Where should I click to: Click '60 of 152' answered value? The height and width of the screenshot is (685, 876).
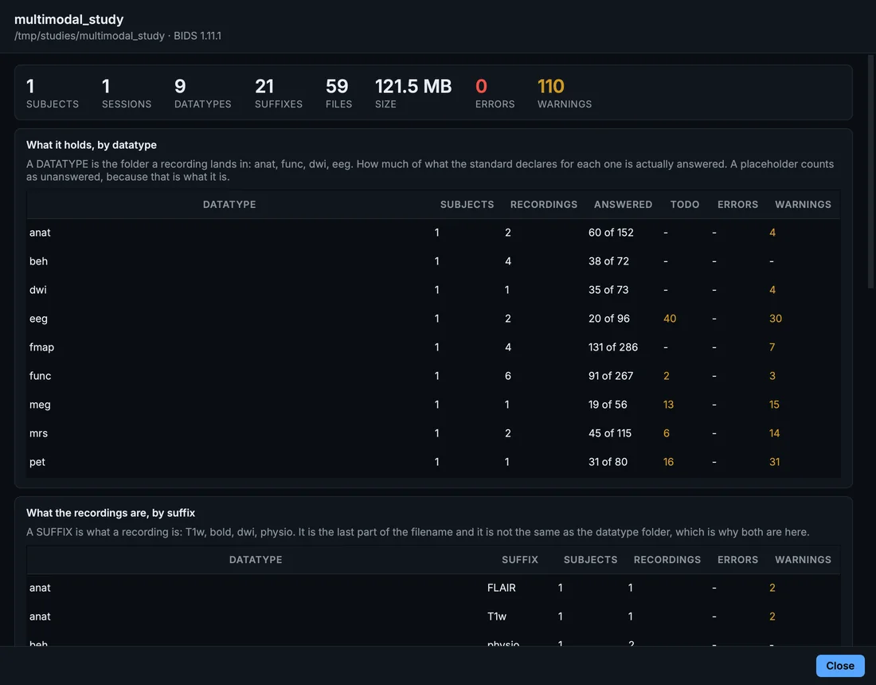coord(611,233)
